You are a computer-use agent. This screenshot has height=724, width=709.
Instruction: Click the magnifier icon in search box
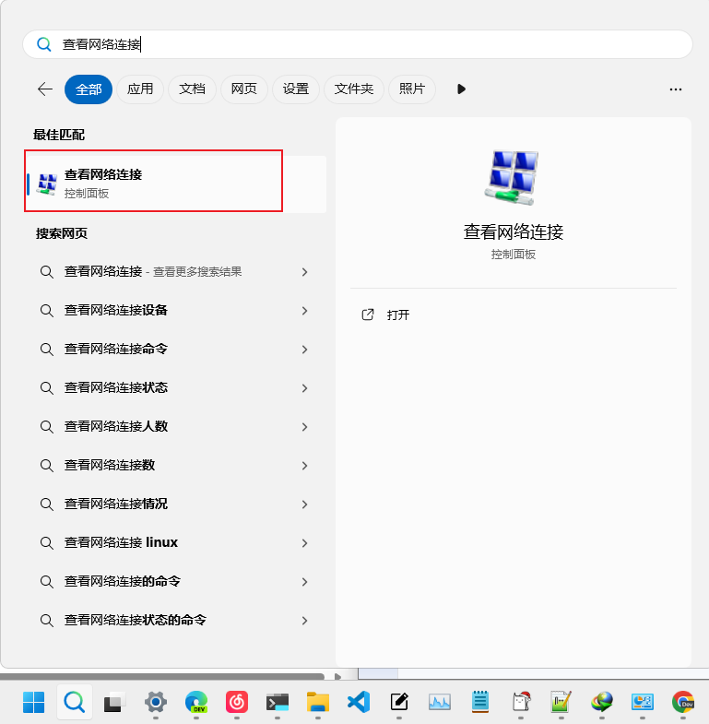pos(44,44)
